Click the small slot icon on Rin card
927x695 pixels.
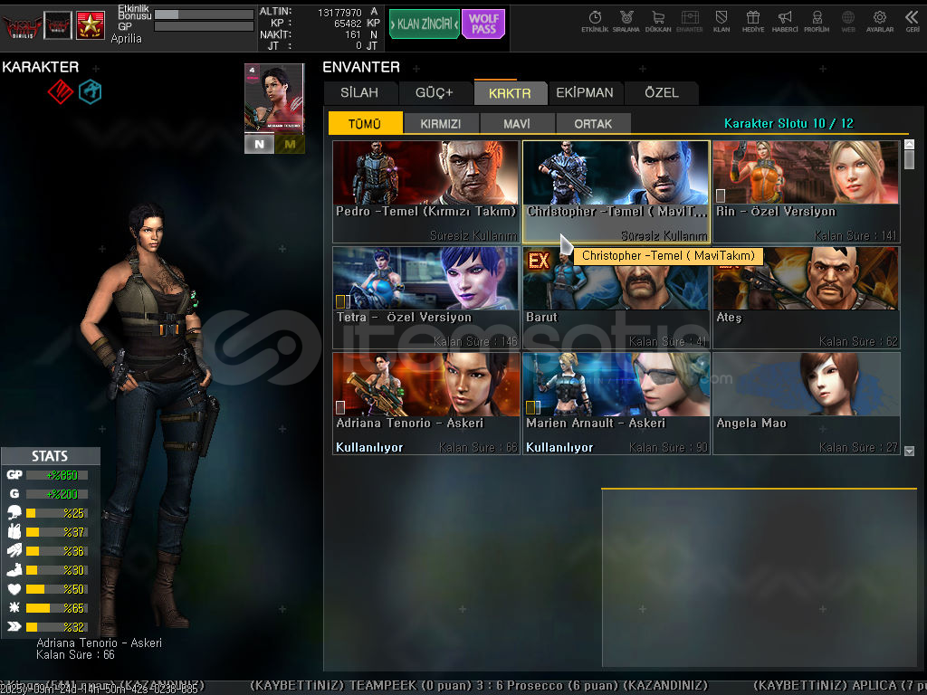(x=721, y=195)
